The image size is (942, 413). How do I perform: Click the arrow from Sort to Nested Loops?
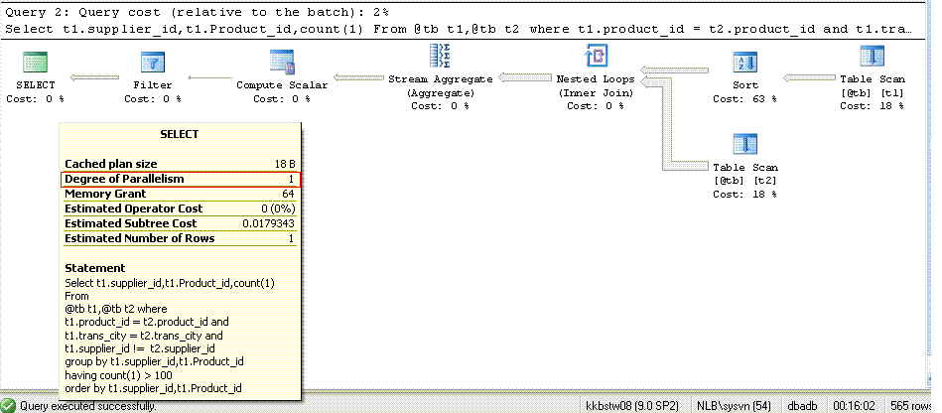pyautogui.click(x=673, y=69)
